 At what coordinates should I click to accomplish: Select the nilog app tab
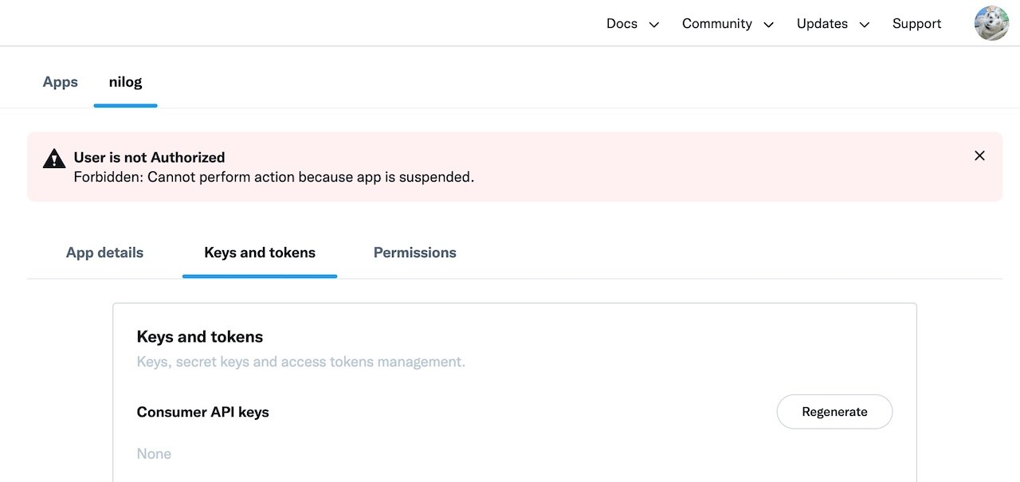click(126, 82)
